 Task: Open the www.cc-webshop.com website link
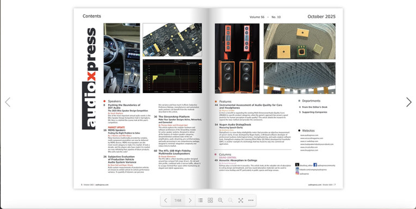[x=309, y=142]
